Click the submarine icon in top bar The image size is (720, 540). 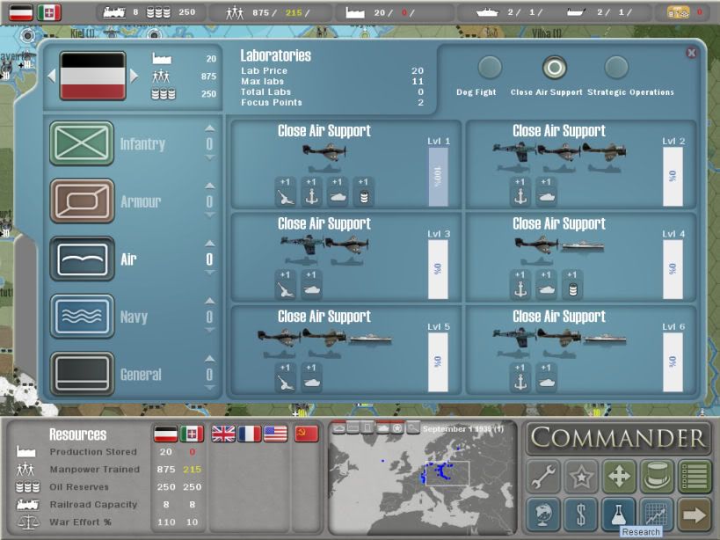tap(578, 12)
